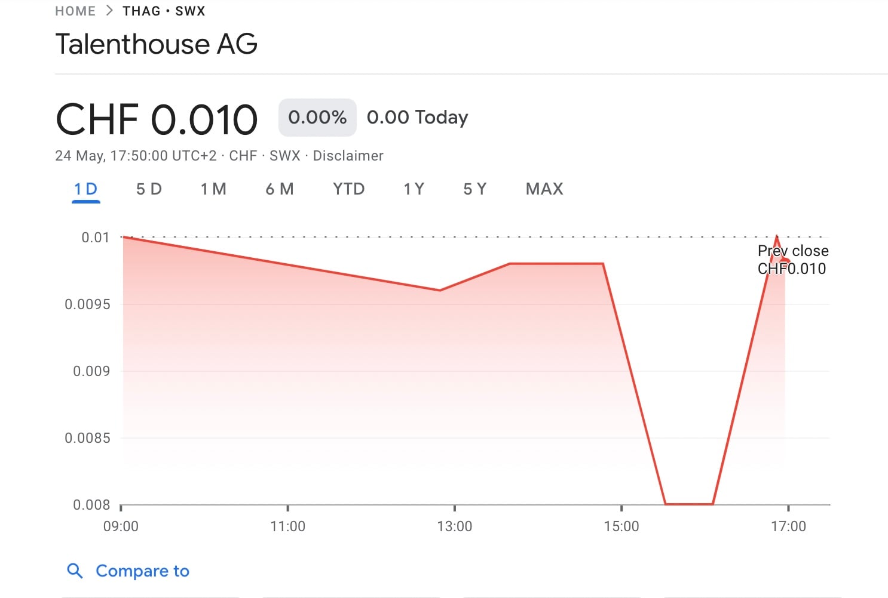This screenshot has width=888, height=598.
Task: Click the chart line peak near 17:00
Action: 776,238
